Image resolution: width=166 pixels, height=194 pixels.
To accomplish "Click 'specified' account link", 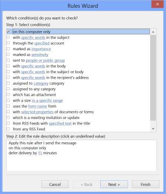I will point(42,43).
